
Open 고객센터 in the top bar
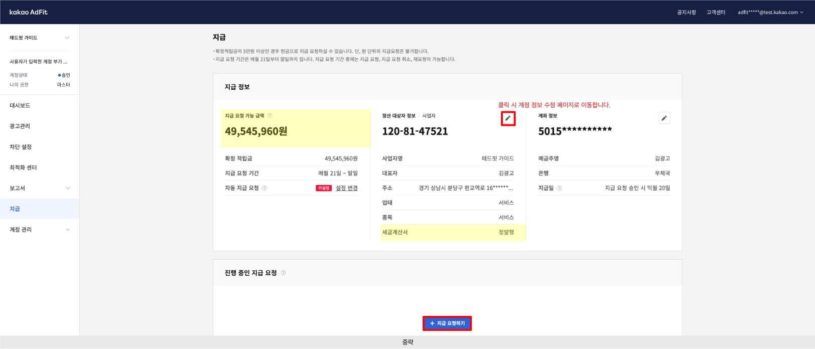(716, 13)
